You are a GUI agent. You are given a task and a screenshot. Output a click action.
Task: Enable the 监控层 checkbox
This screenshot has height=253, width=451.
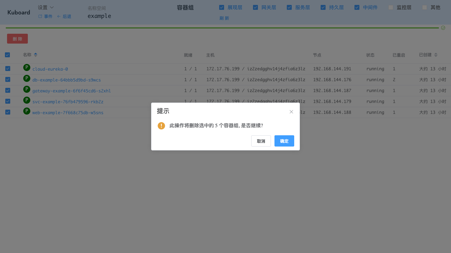391,7
